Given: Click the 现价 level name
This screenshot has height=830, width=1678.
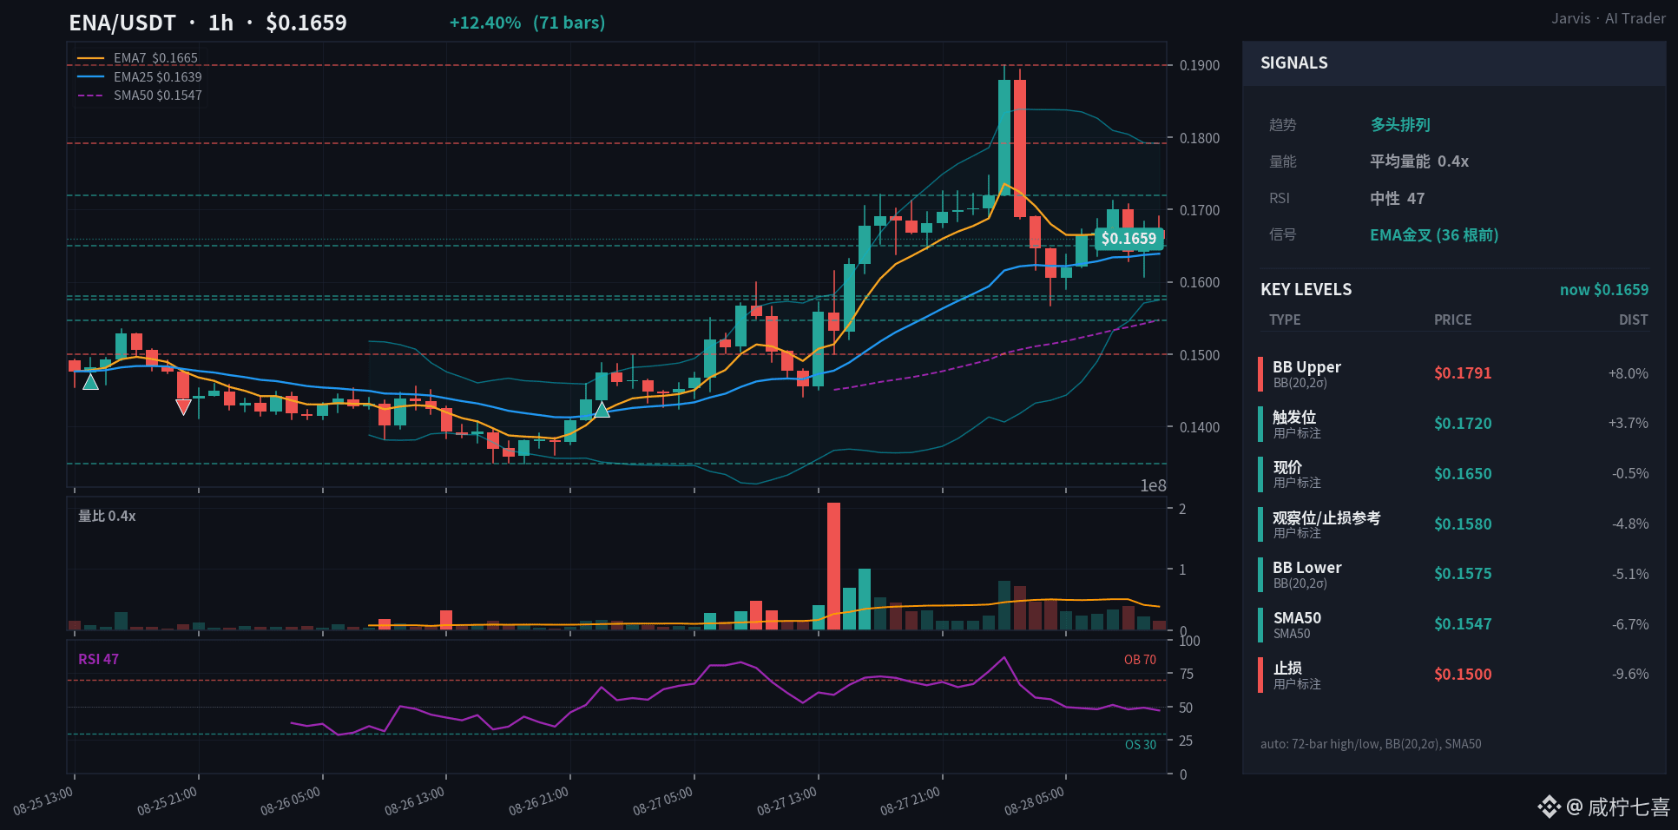Looking at the screenshot, I should [x=1287, y=467].
